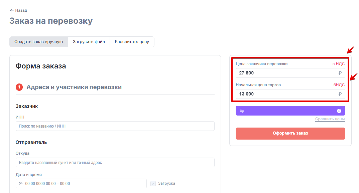Image resolution: width=359 pixels, height=193 pixels.
Task: Toggle the бНДС label for starting bid price
Action: click(x=339, y=85)
